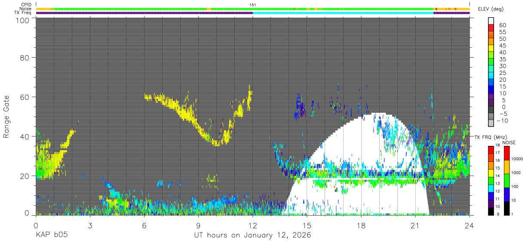The image size is (528, 244).
Task: Click Range Gate axis tick 80
Action: pos(25,58)
